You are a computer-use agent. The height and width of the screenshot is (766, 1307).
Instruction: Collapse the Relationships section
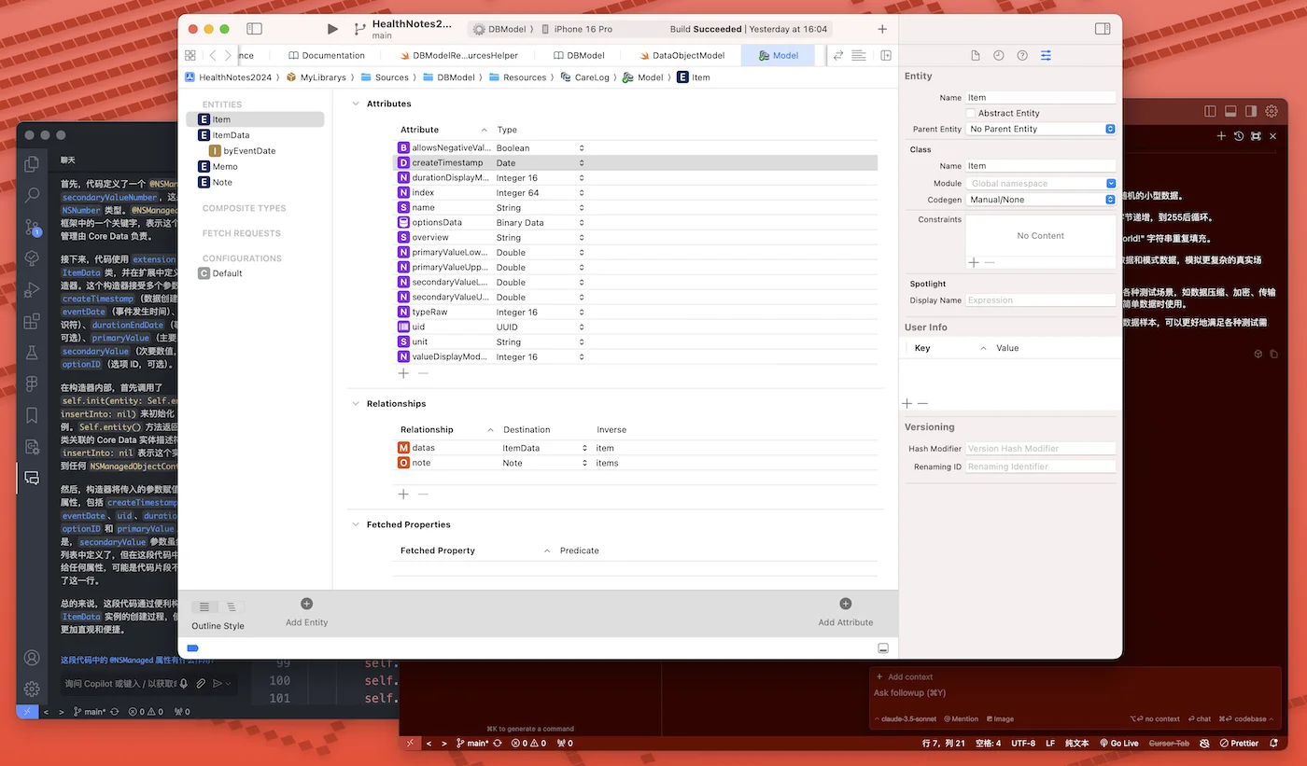click(356, 404)
